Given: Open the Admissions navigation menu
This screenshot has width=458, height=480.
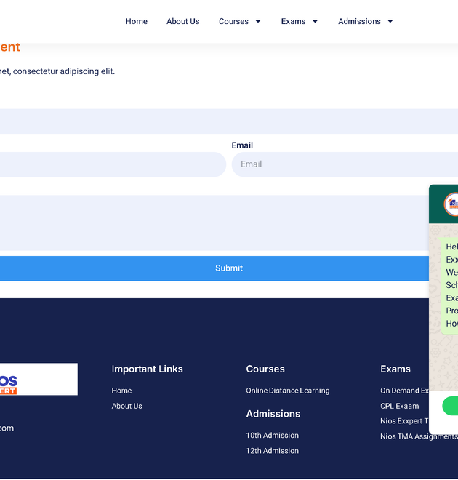Looking at the screenshot, I should coord(359,21).
